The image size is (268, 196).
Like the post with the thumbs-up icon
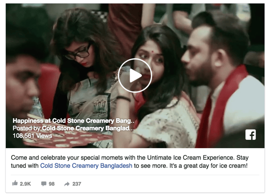pyautogui.click(x=15, y=183)
